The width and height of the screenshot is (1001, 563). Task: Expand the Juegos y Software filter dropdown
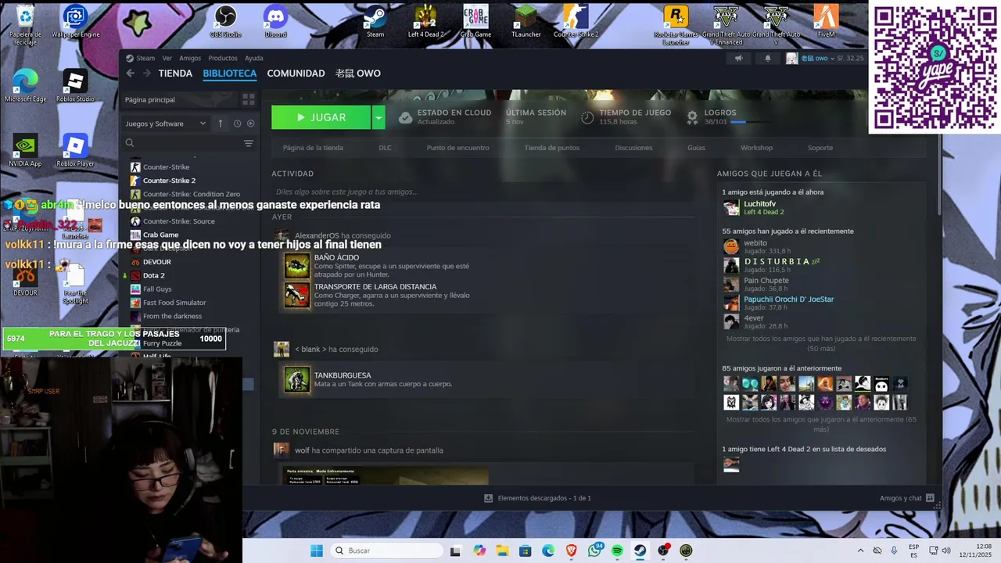tap(166, 124)
